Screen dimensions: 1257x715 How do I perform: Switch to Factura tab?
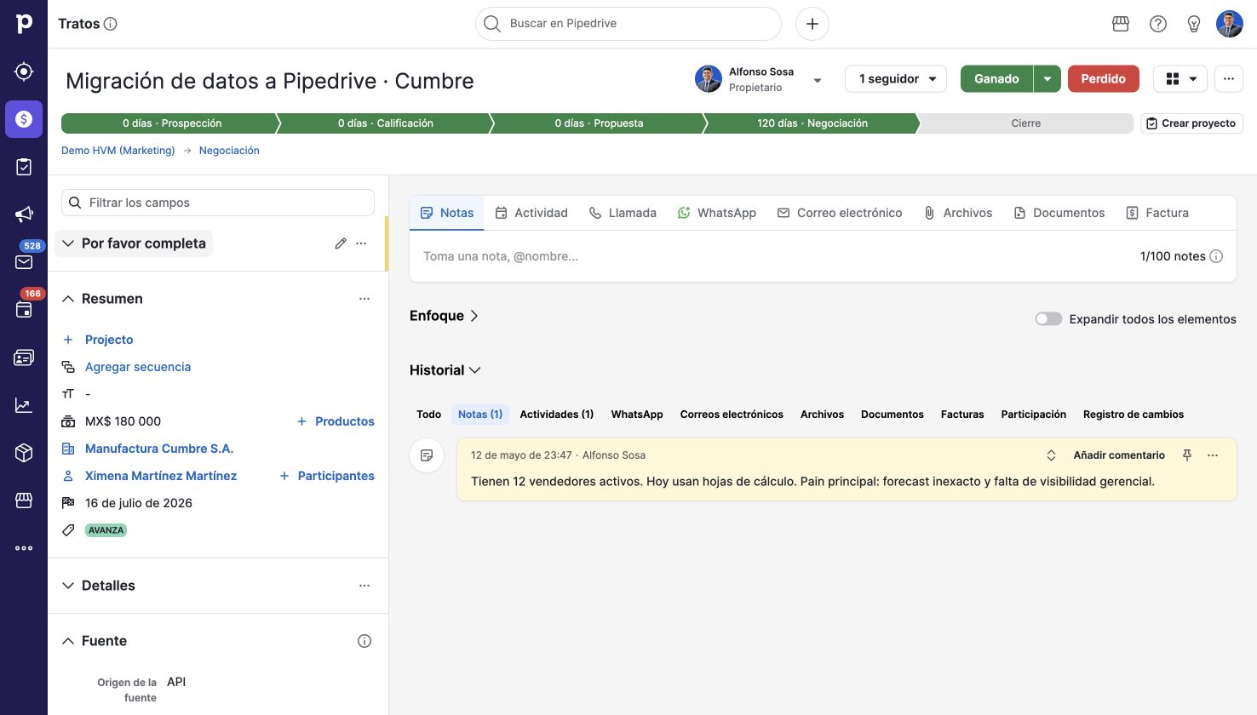(x=1157, y=213)
